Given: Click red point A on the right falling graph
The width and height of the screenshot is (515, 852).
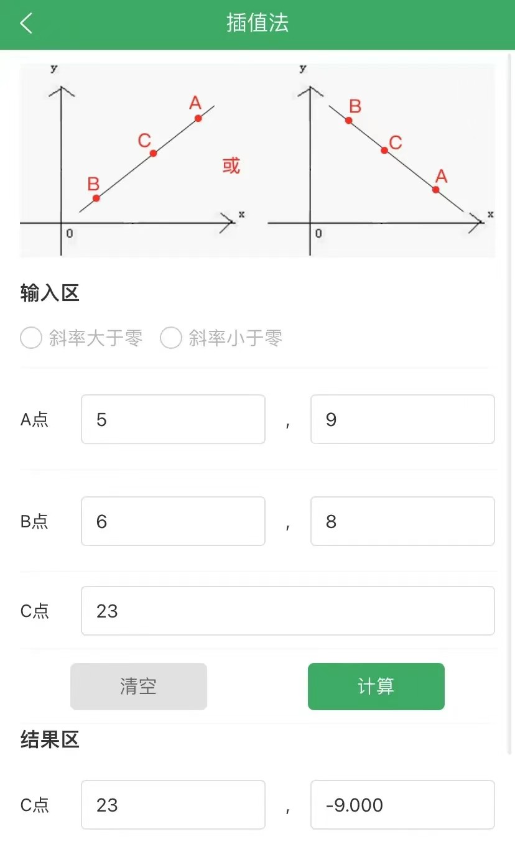Looking at the screenshot, I should click(x=436, y=190).
